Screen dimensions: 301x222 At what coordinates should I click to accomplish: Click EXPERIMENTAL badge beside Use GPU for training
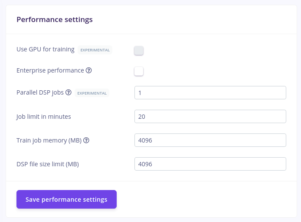click(x=95, y=50)
